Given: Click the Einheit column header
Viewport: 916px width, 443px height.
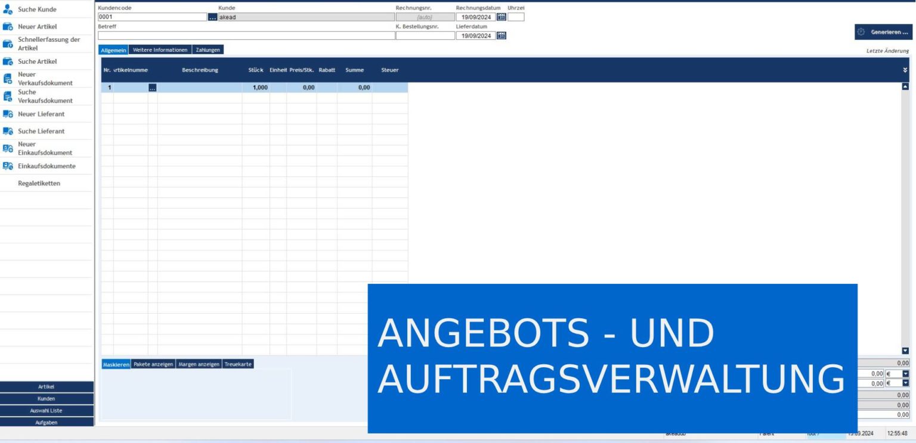Looking at the screenshot, I should click(278, 70).
